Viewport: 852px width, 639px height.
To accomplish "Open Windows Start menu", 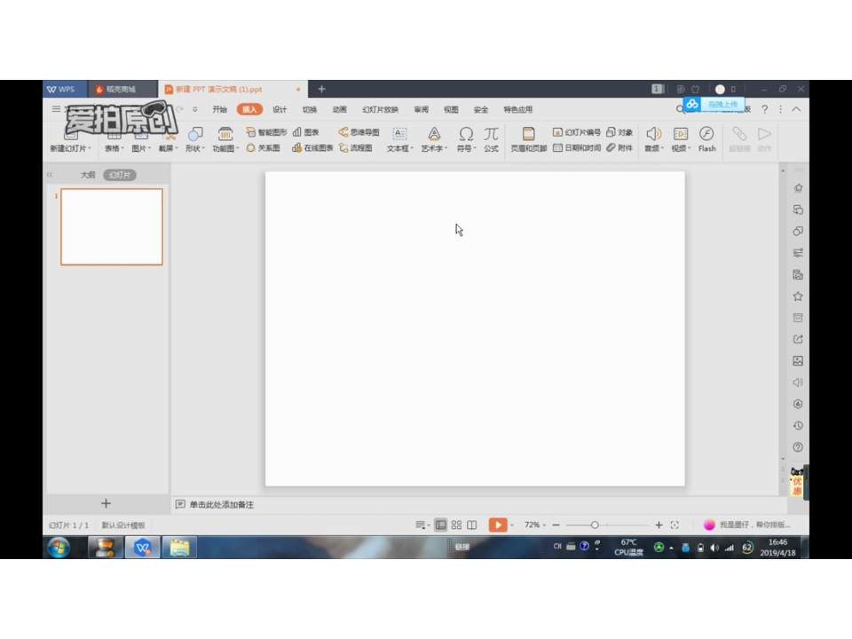I will 59,548.
